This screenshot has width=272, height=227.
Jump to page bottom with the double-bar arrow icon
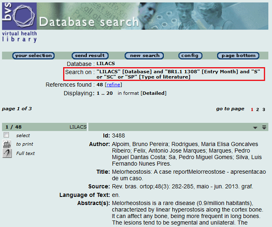click(x=264, y=128)
